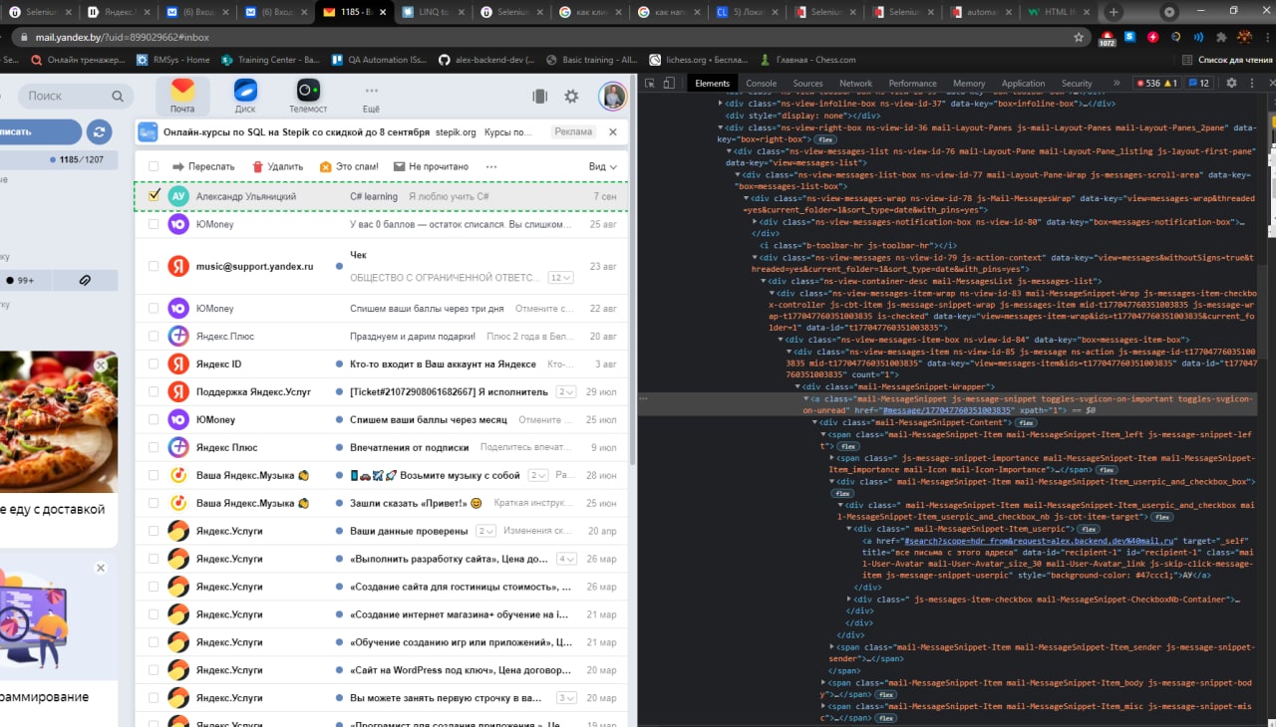1276x727 pixels.
Task: Click the refresh mail circular arrows button
Action: pos(99,131)
